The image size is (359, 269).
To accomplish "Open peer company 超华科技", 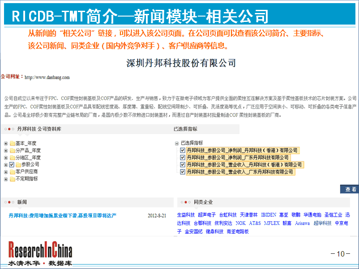I will click(x=323, y=223).
